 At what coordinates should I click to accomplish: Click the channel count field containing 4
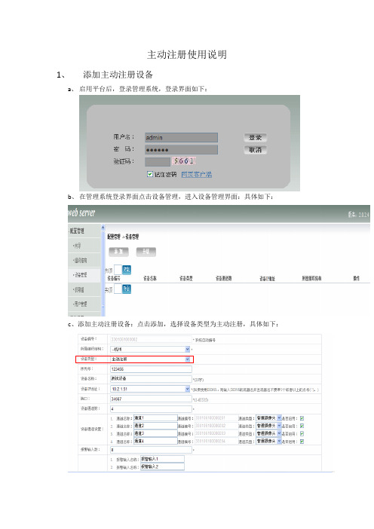tap(151, 408)
